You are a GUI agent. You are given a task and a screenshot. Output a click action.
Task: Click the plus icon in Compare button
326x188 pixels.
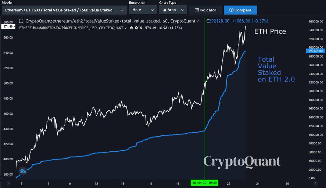[231, 10]
